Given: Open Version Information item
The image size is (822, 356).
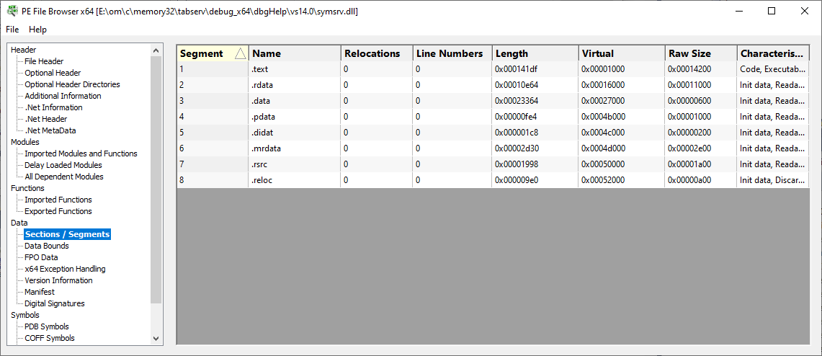Looking at the screenshot, I should coord(59,280).
